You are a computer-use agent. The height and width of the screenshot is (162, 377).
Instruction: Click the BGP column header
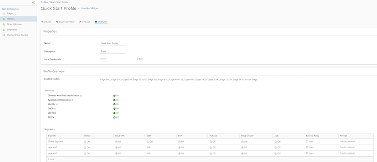pyautogui.click(x=180, y=136)
